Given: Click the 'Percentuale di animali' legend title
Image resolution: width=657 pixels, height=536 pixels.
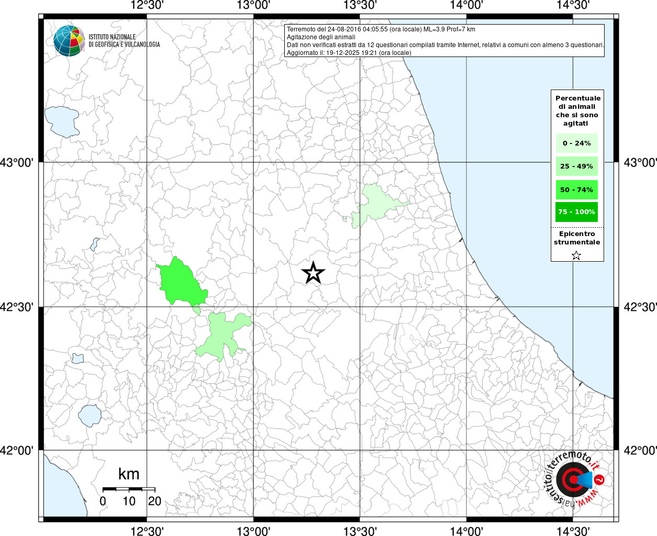Looking at the screenshot, I should point(577,111).
